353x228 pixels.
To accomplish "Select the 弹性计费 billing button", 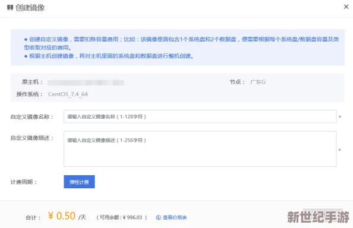I will click(x=79, y=182).
